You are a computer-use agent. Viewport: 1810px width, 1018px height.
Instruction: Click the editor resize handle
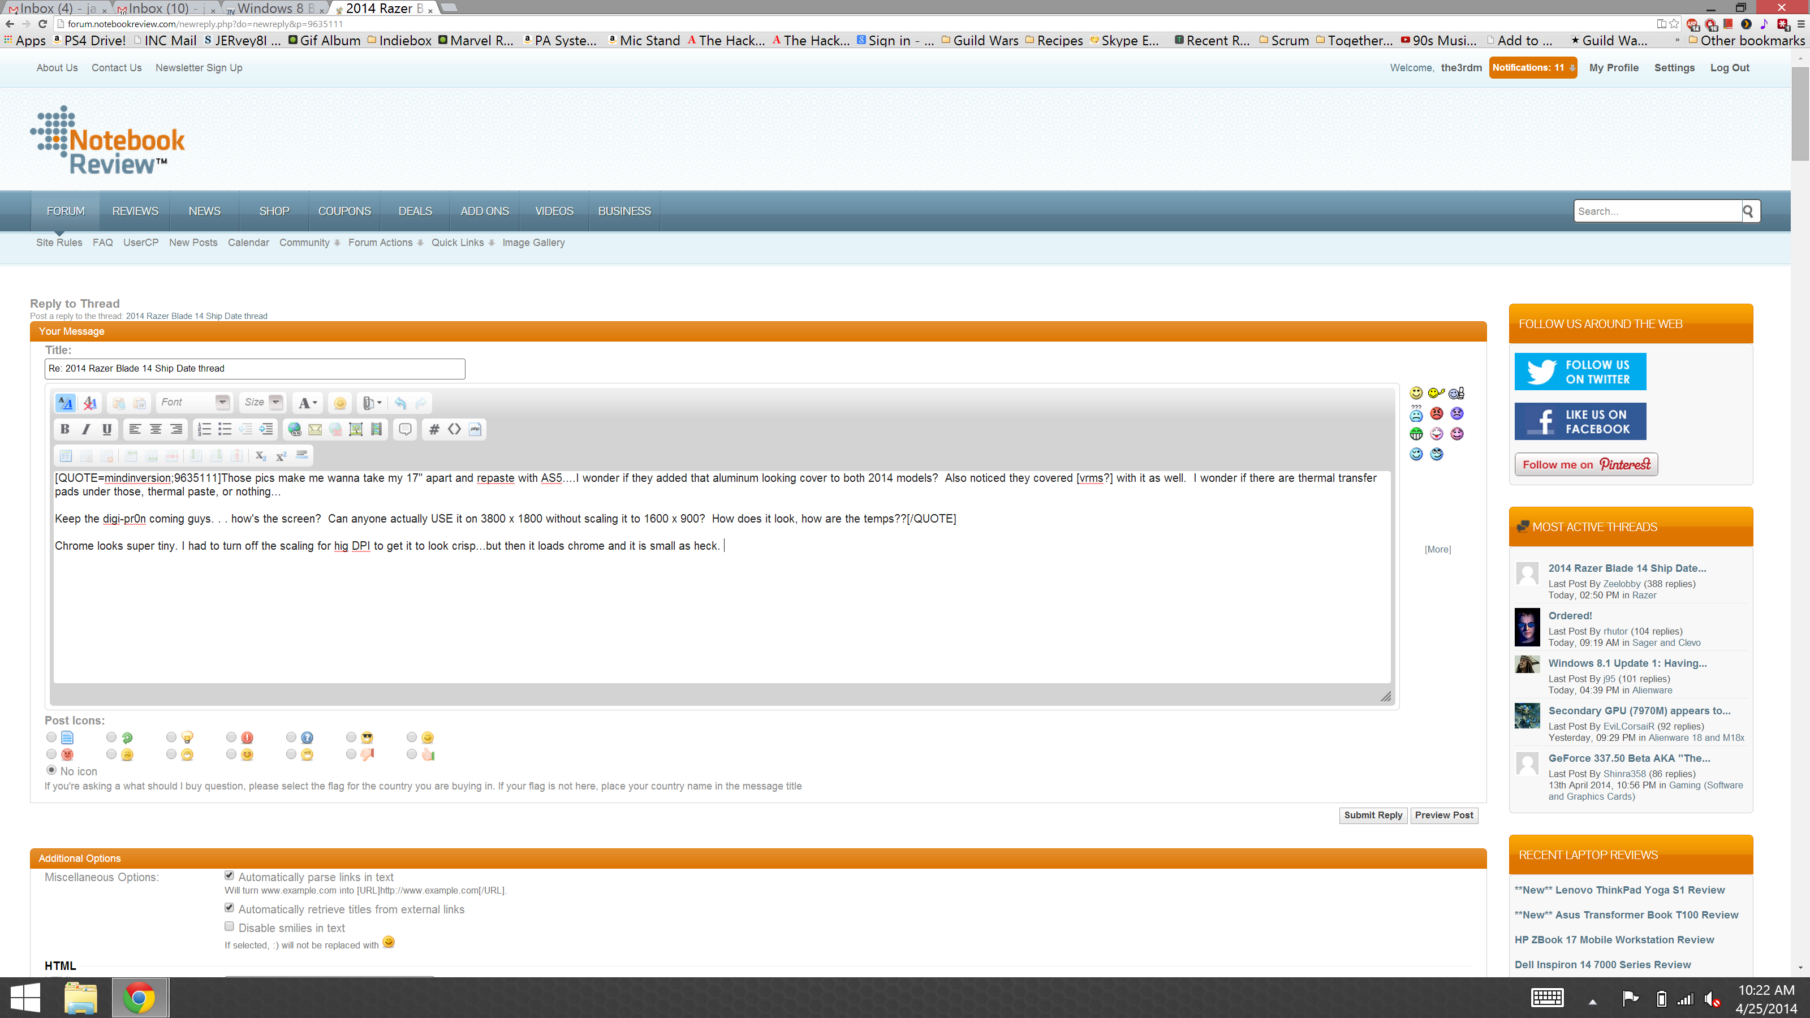click(1386, 696)
